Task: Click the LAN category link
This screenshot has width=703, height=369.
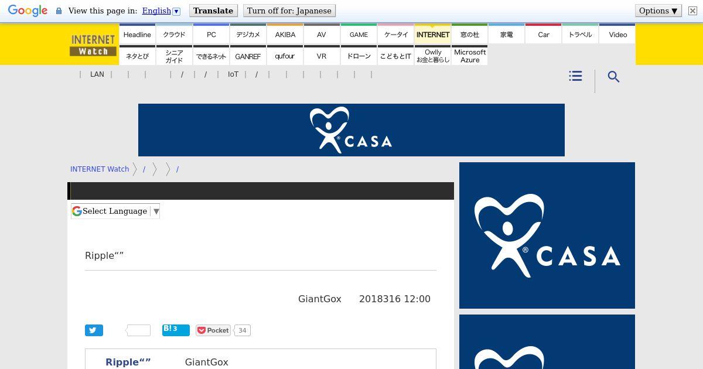Action: pyautogui.click(x=97, y=74)
